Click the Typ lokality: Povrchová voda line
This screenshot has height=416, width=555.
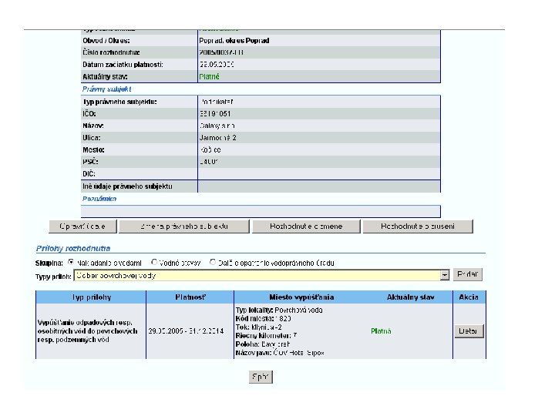[279, 310]
